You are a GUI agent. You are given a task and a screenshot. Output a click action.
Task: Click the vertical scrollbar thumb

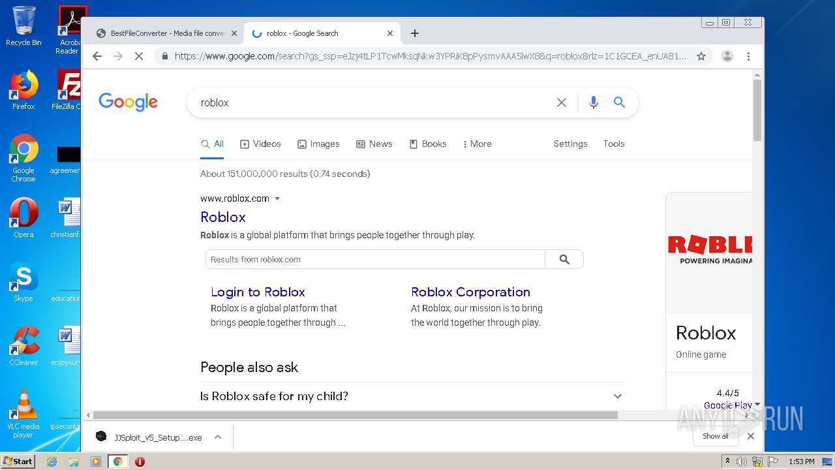(x=757, y=110)
